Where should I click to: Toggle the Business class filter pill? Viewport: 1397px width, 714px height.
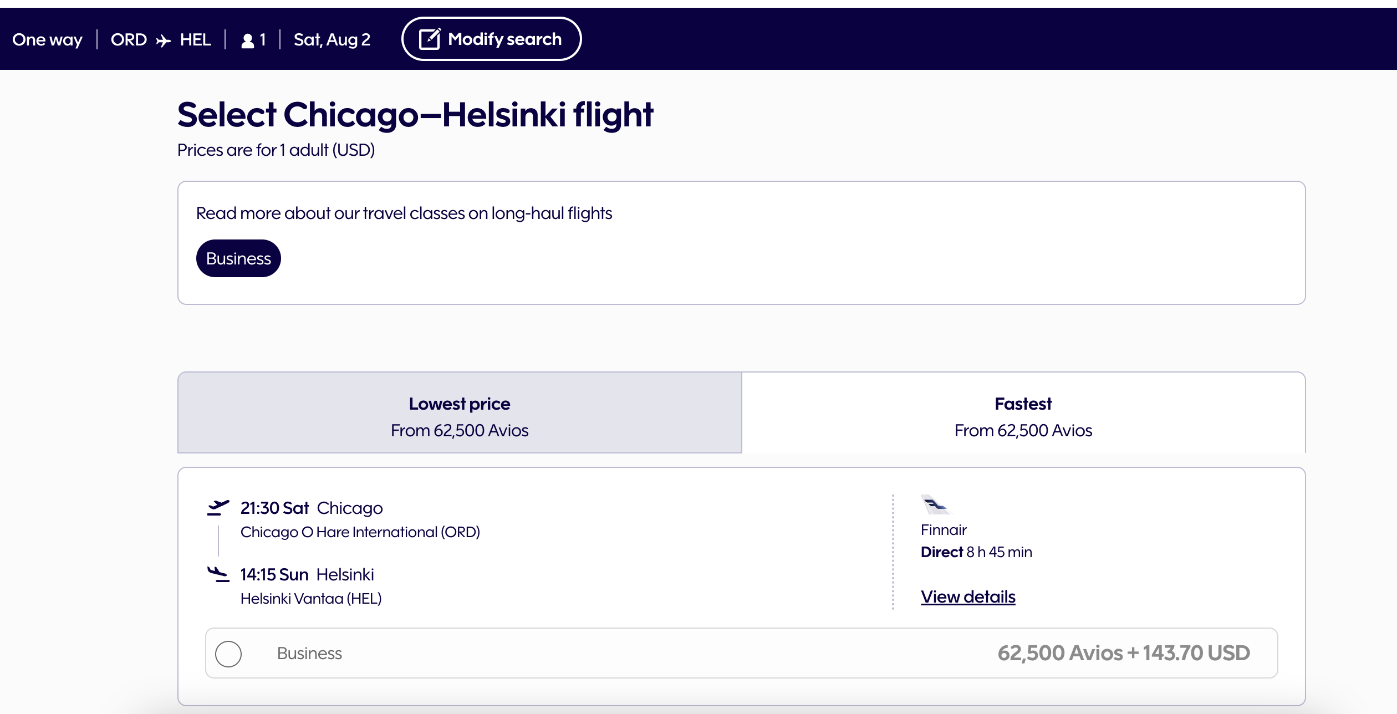pos(238,258)
